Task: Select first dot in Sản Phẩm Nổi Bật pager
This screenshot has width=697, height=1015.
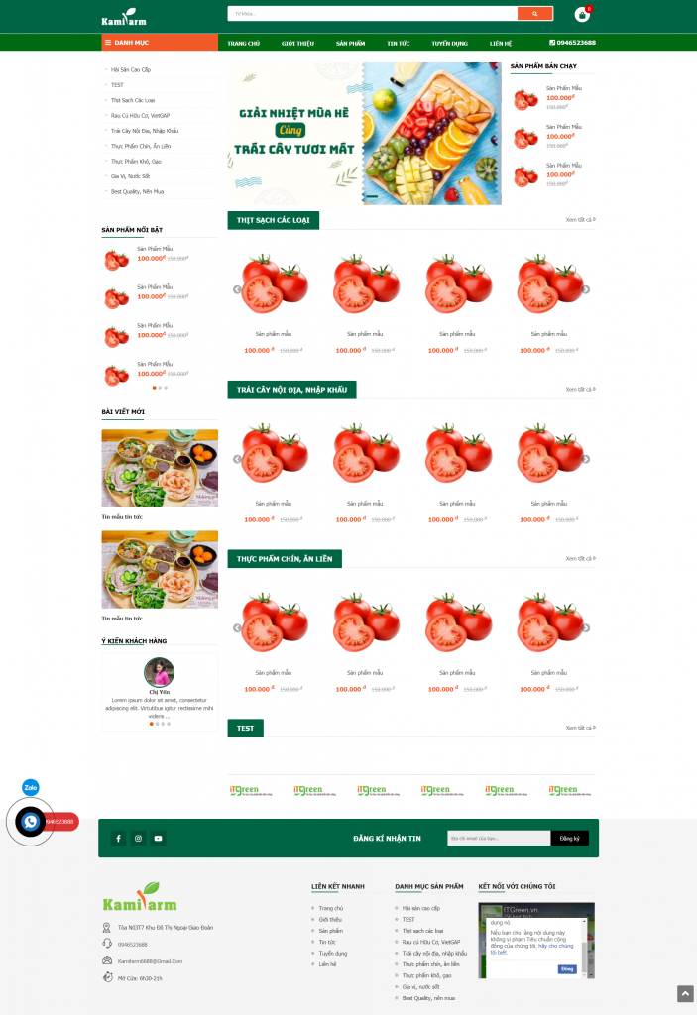Action: click(154, 388)
